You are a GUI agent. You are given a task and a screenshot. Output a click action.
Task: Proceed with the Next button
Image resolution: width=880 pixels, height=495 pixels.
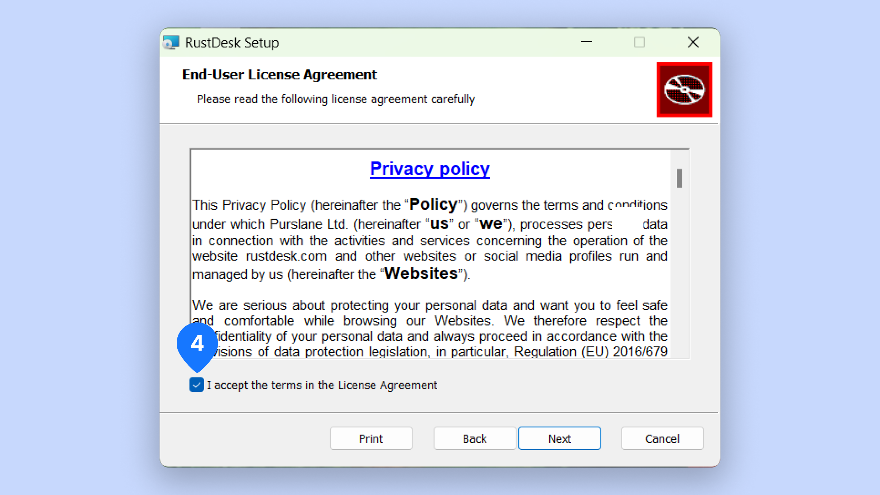560,438
